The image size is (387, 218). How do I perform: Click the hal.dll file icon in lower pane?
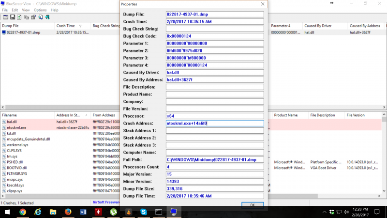(x=4, y=122)
